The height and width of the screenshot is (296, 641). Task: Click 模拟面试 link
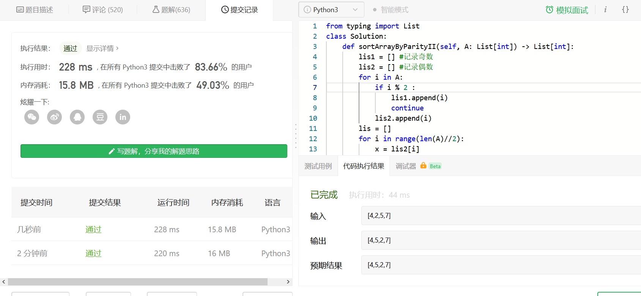[572, 10]
